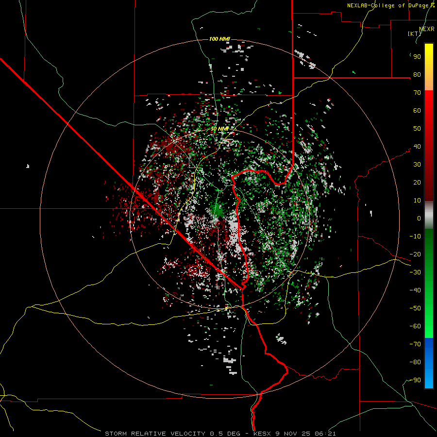Image resolution: width=437 pixels, height=437 pixels.
Task: Select the positive 50 scale value
Action: pyautogui.click(x=417, y=129)
